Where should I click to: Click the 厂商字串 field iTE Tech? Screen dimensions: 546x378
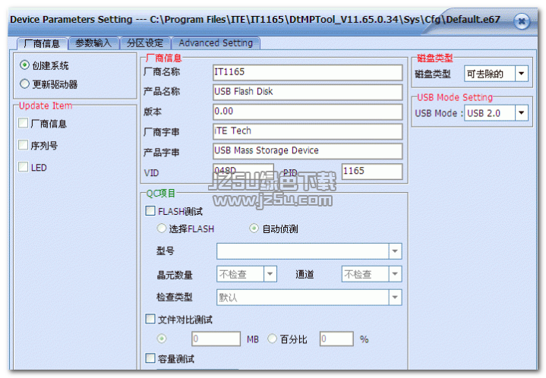click(x=308, y=131)
